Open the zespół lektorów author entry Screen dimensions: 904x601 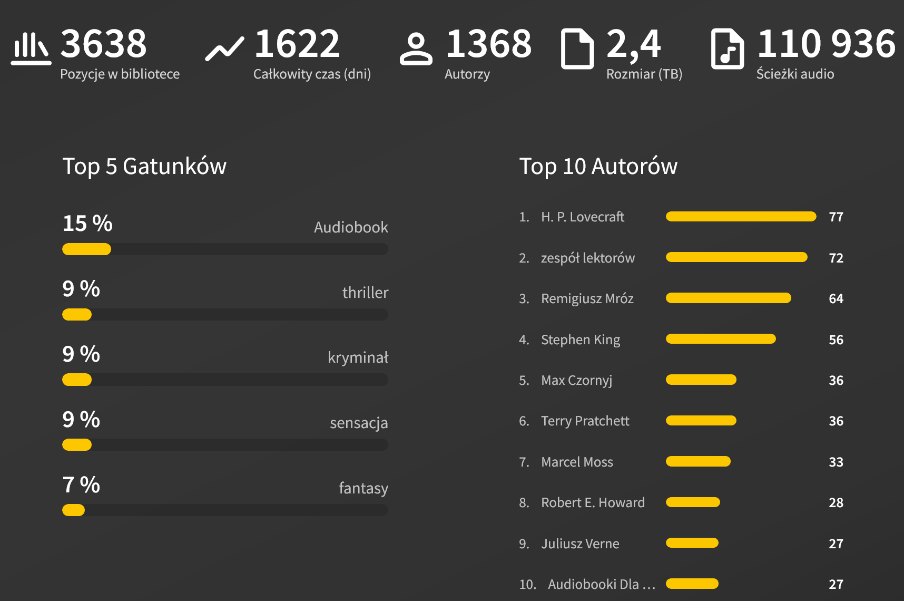point(587,258)
